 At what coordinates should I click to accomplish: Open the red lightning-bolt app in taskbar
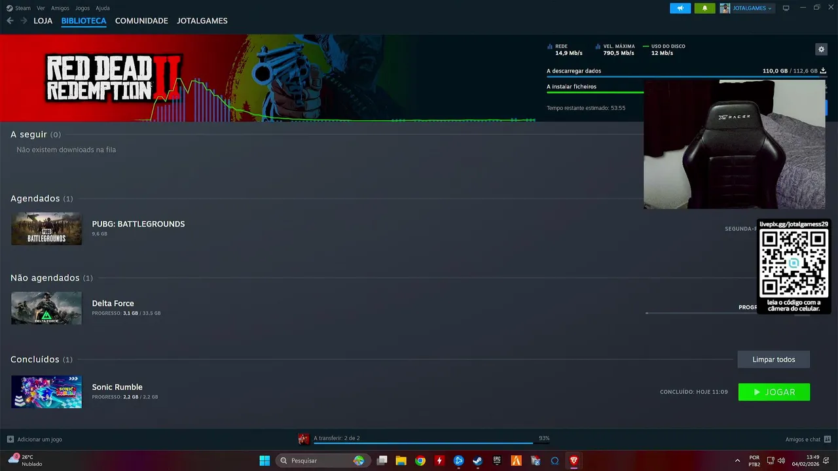click(x=439, y=461)
